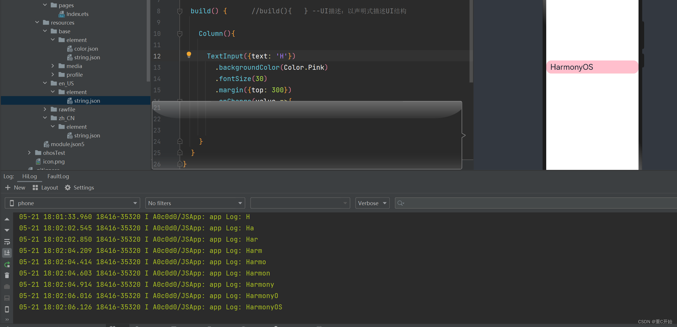Click the scroll down arrow in log sidebar

[x=7, y=230]
